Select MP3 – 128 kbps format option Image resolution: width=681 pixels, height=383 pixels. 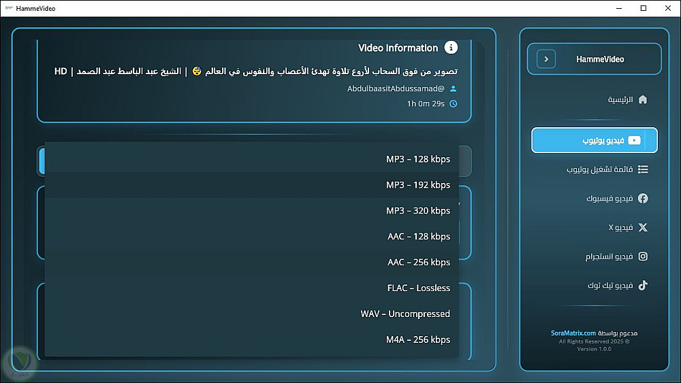click(x=251, y=159)
